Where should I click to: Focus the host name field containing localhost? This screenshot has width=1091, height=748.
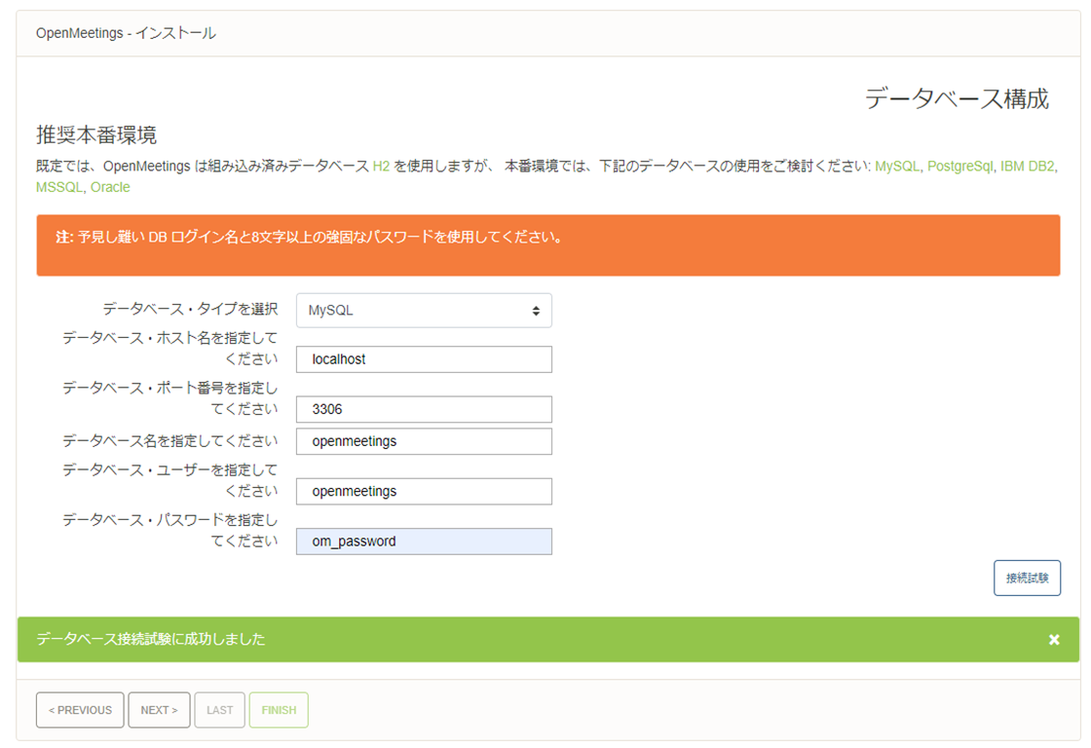click(x=424, y=359)
